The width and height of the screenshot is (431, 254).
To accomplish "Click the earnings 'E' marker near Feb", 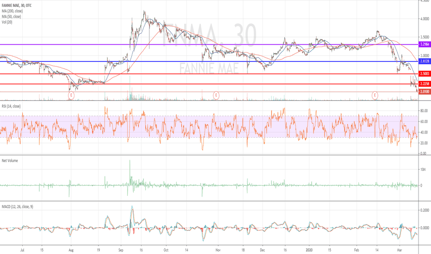I will (375, 96).
